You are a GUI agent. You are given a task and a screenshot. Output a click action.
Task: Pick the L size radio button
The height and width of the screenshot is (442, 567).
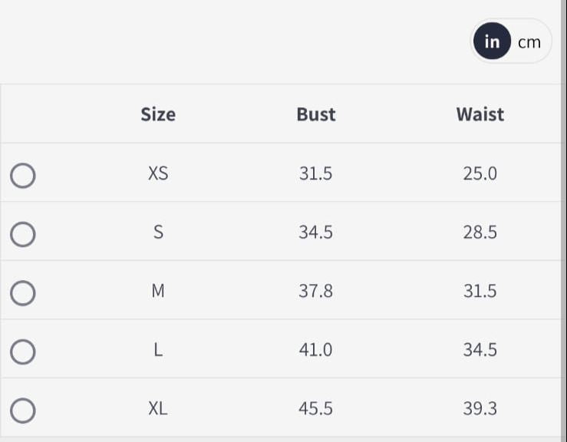pyautogui.click(x=23, y=351)
